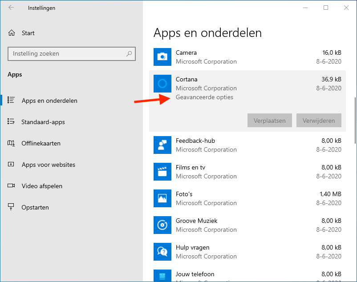
Task: Open the Standaard-apps section
Action: pyautogui.click(x=43, y=122)
